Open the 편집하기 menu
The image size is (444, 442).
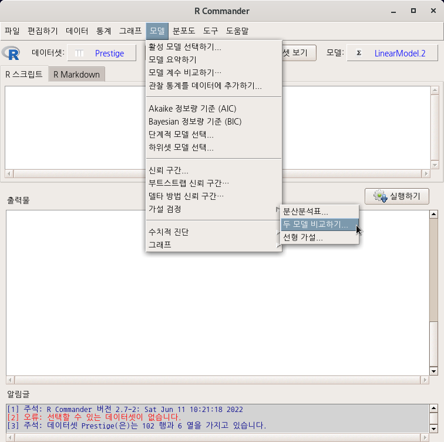coord(42,31)
